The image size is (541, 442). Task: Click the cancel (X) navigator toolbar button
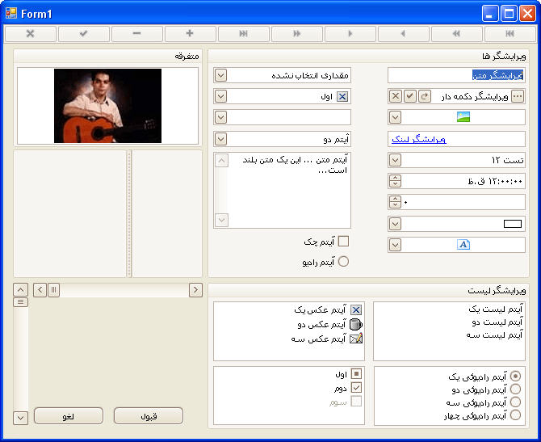pos(31,34)
